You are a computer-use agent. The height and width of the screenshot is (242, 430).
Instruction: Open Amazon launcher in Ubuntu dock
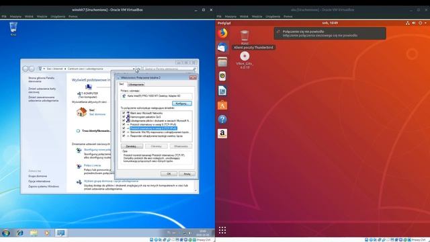tap(222, 134)
